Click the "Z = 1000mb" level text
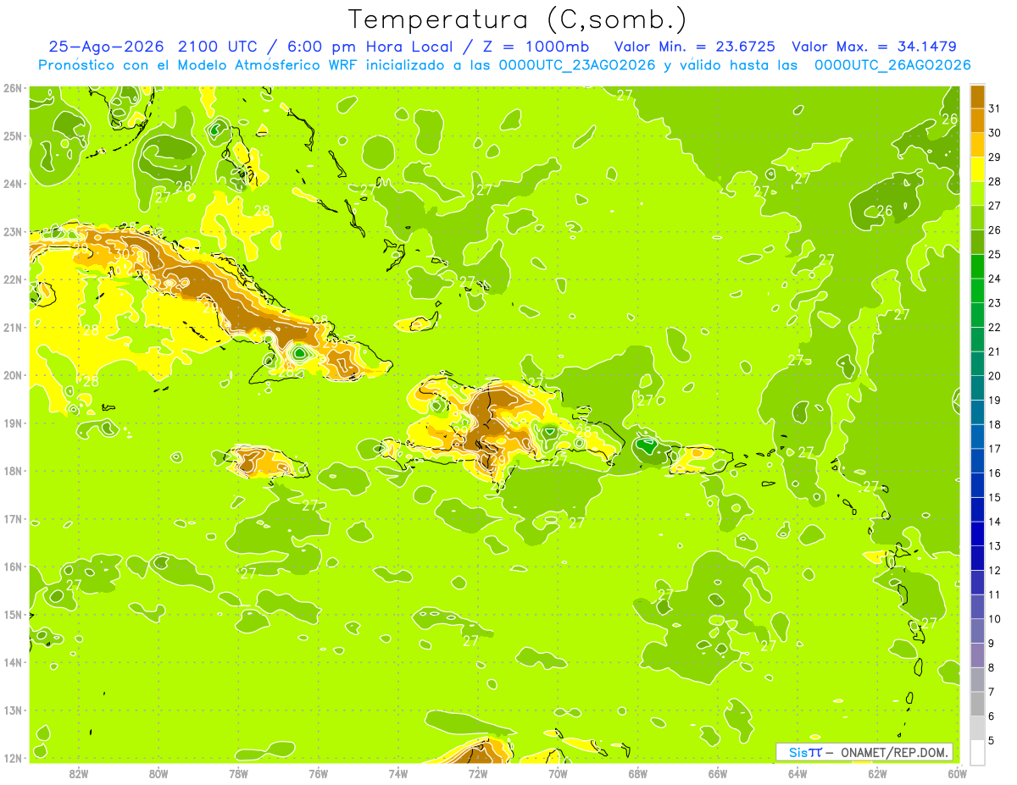 pos(536,47)
